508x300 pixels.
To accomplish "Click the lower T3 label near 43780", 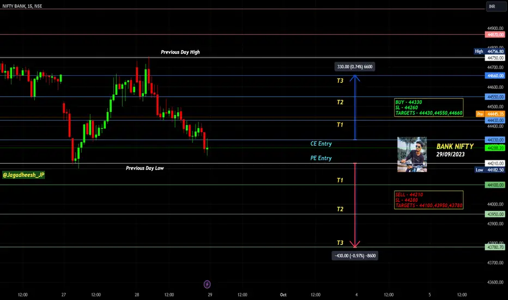I will (340, 243).
